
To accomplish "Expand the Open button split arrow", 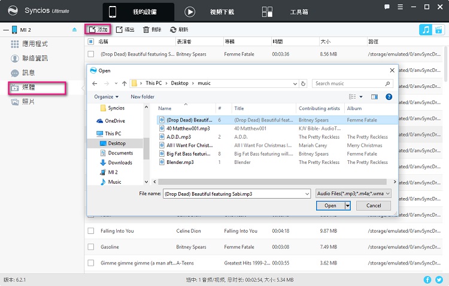I will (348, 206).
